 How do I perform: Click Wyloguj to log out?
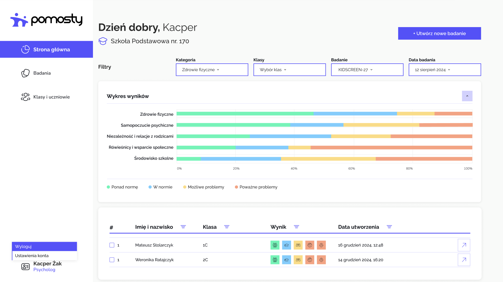(44, 246)
